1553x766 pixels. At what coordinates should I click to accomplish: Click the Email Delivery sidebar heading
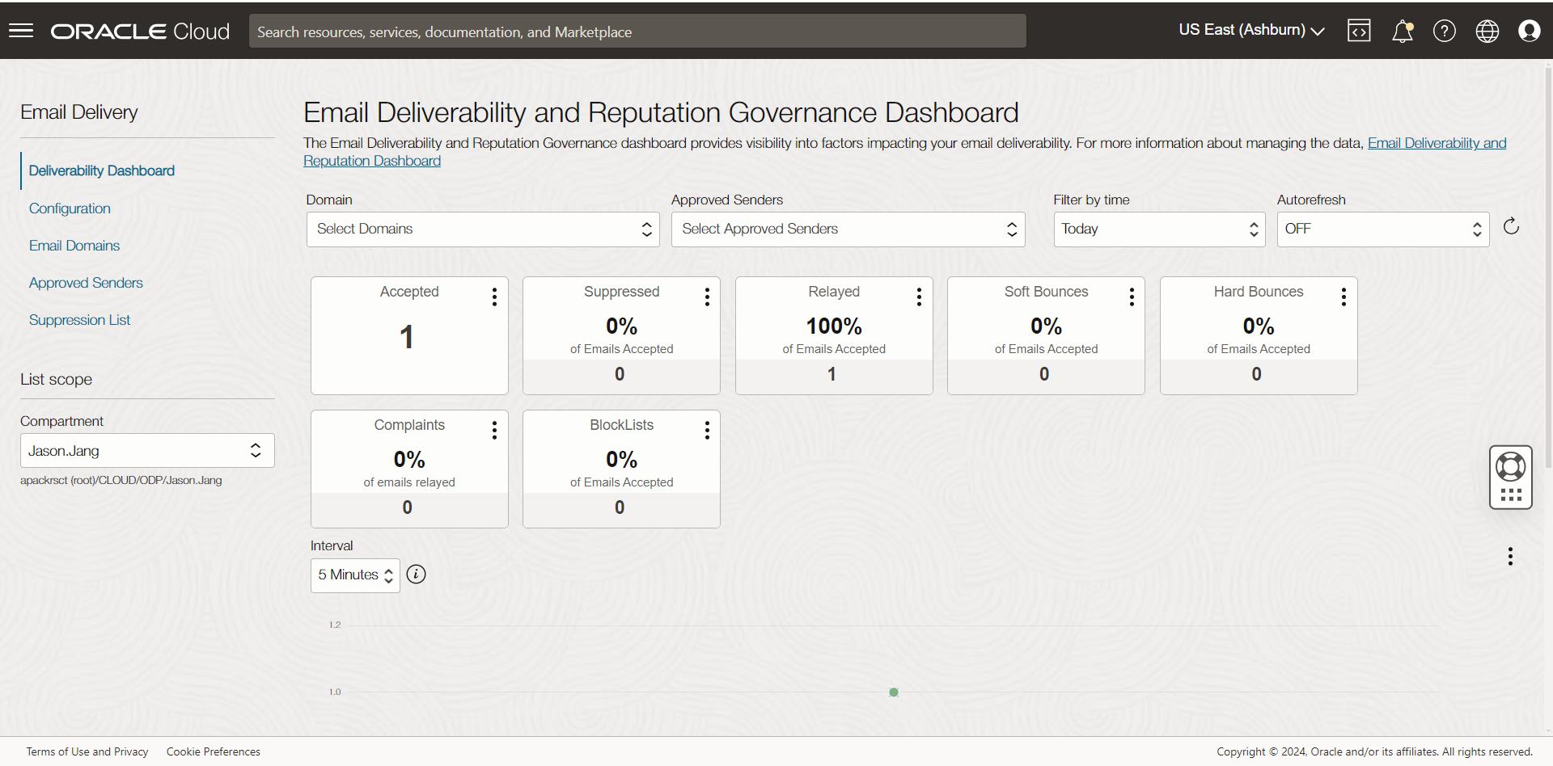[x=79, y=112]
